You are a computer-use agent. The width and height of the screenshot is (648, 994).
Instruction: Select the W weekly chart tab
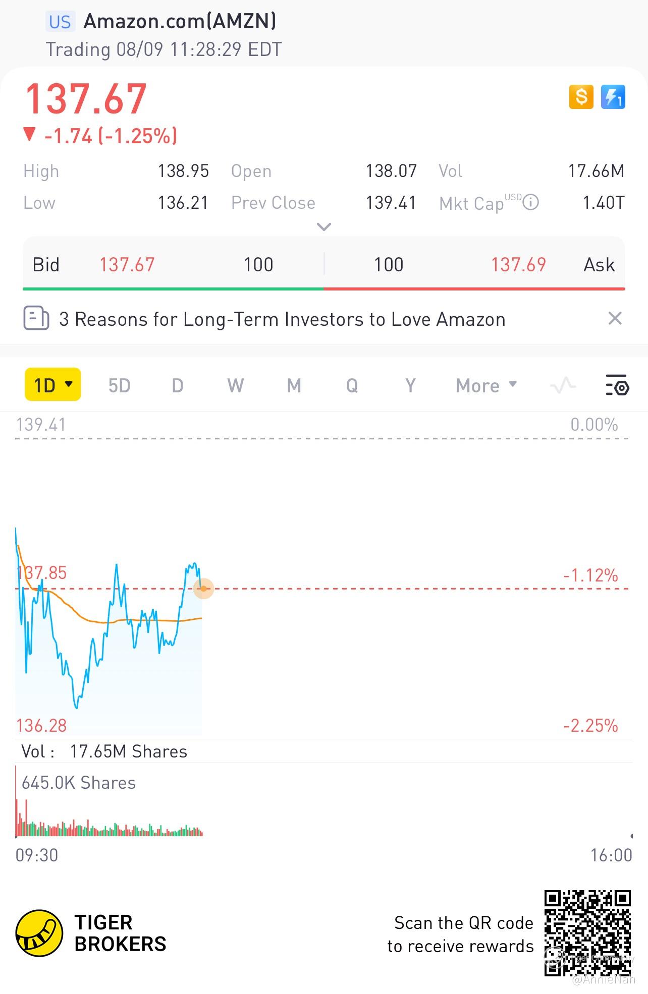[235, 386]
